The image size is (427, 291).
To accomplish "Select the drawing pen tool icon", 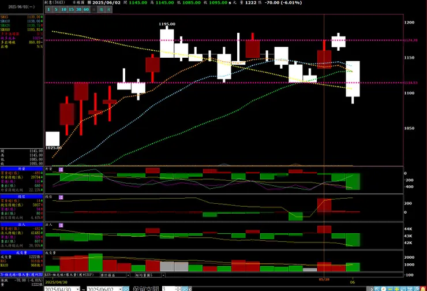I will (x=417, y=289).
